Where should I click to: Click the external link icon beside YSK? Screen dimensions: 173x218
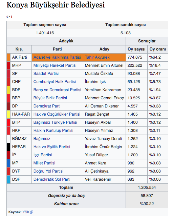click(31, 212)
